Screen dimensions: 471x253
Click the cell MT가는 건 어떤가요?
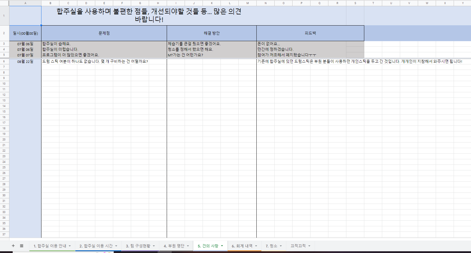212,55
